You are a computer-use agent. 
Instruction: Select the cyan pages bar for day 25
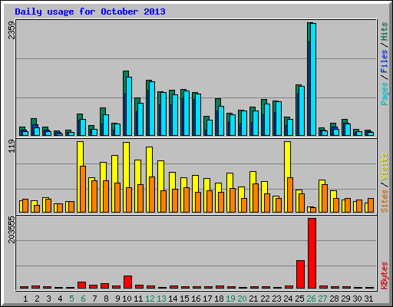click(x=302, y=111)
